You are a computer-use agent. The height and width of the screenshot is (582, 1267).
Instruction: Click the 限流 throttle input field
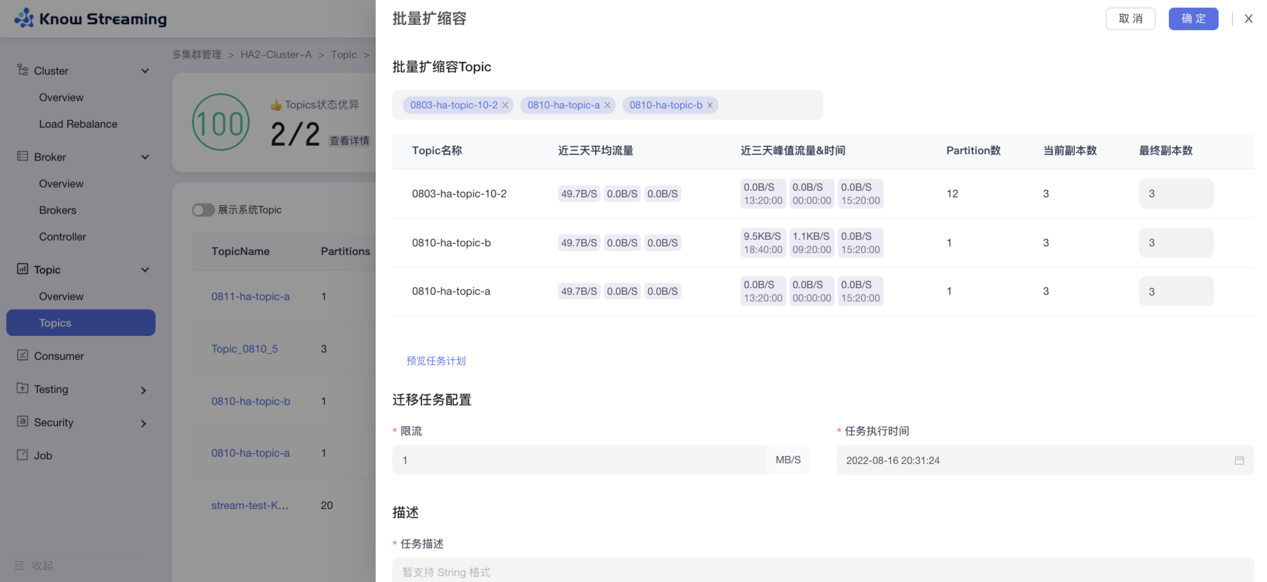click(578, 460)
